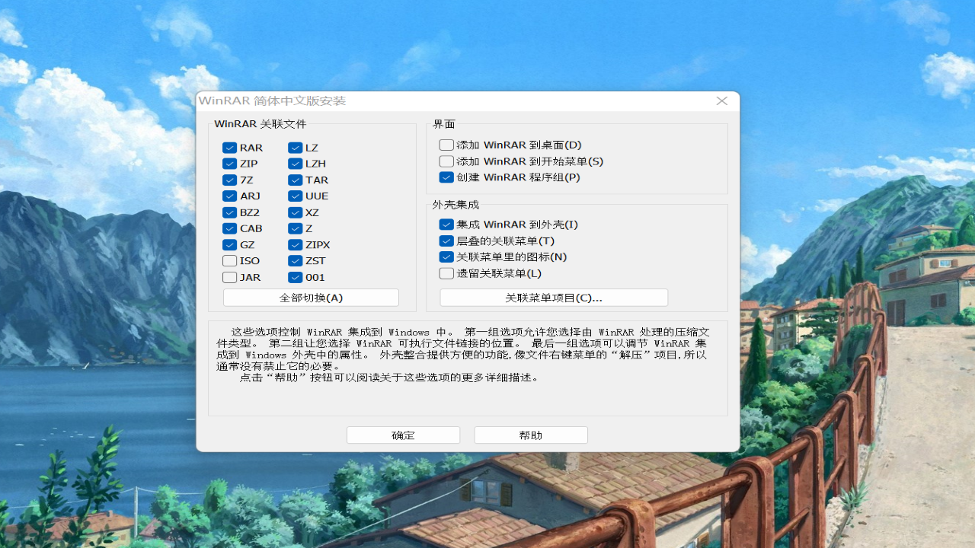
Task: Uncheck the ZST association option
Action: (x=294, y=260)
